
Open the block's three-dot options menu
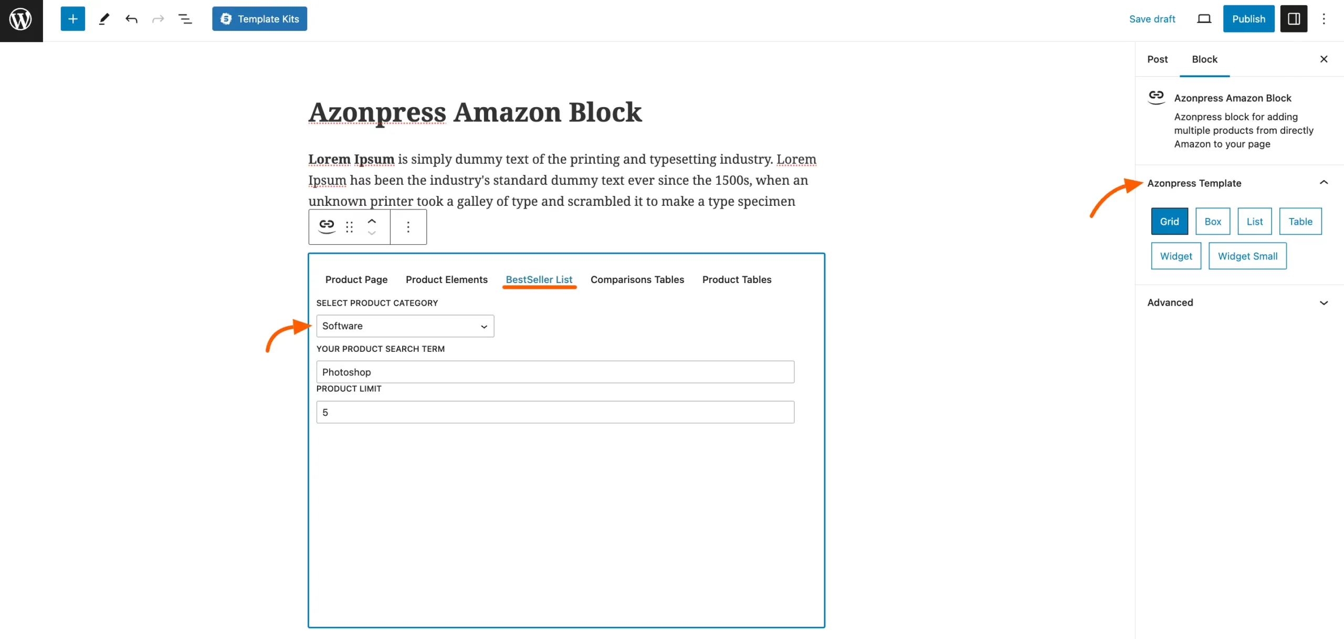[408, 226]
